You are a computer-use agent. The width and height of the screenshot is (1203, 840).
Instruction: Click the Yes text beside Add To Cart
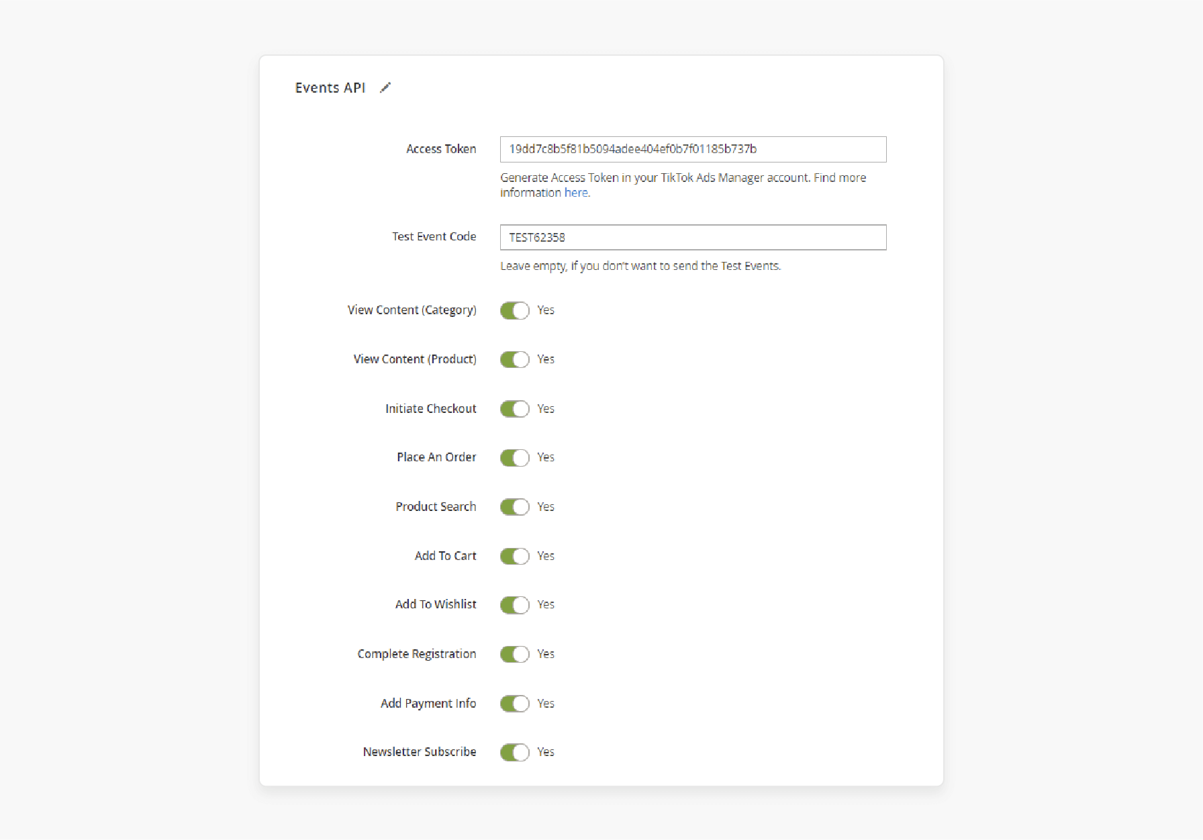click(546, 556)
